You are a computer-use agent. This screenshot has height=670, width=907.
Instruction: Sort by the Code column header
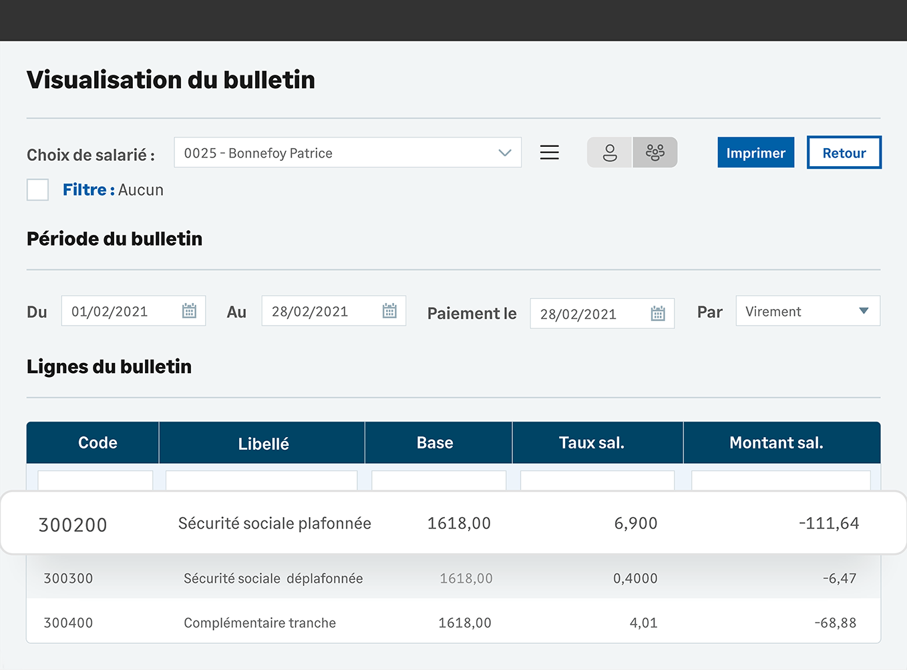tap(98, 443)
